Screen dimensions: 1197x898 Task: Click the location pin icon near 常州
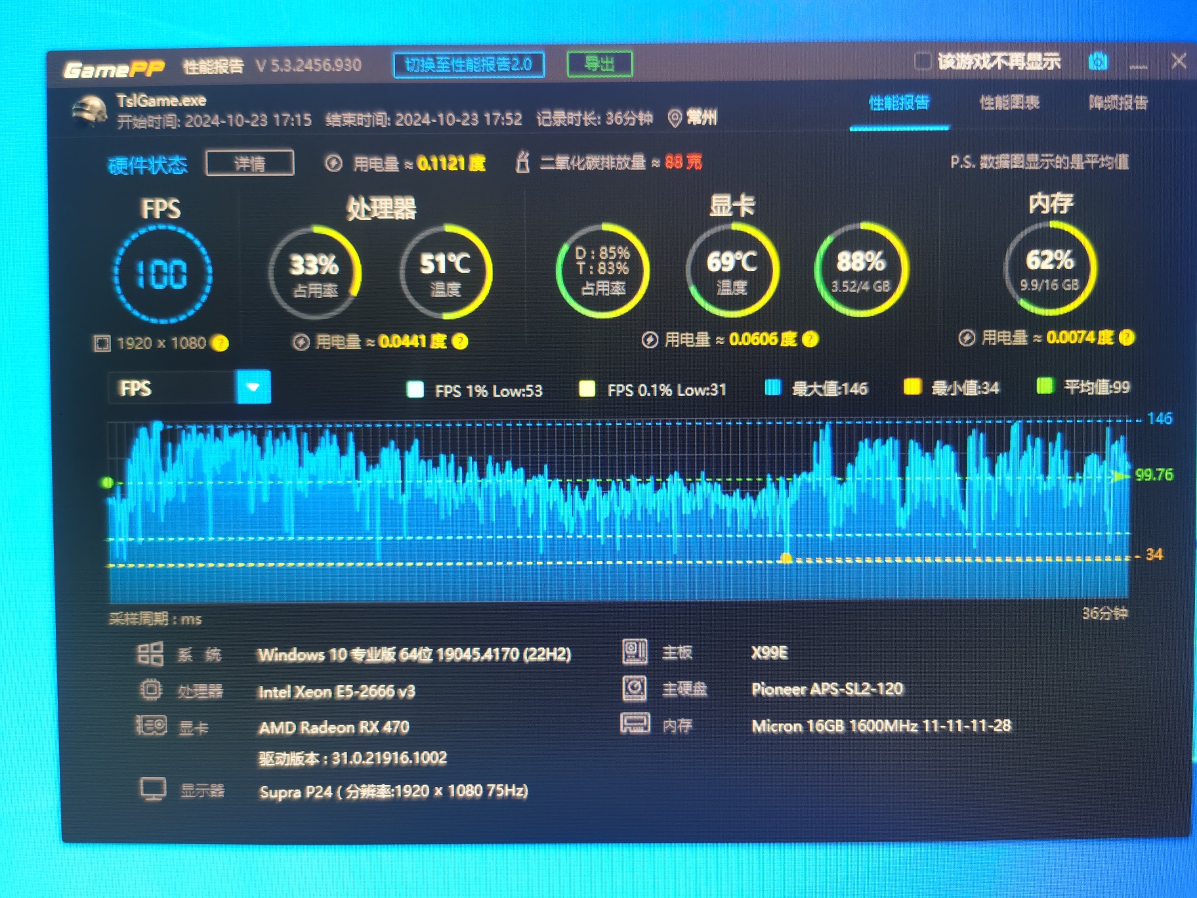(x=674, y=118)
